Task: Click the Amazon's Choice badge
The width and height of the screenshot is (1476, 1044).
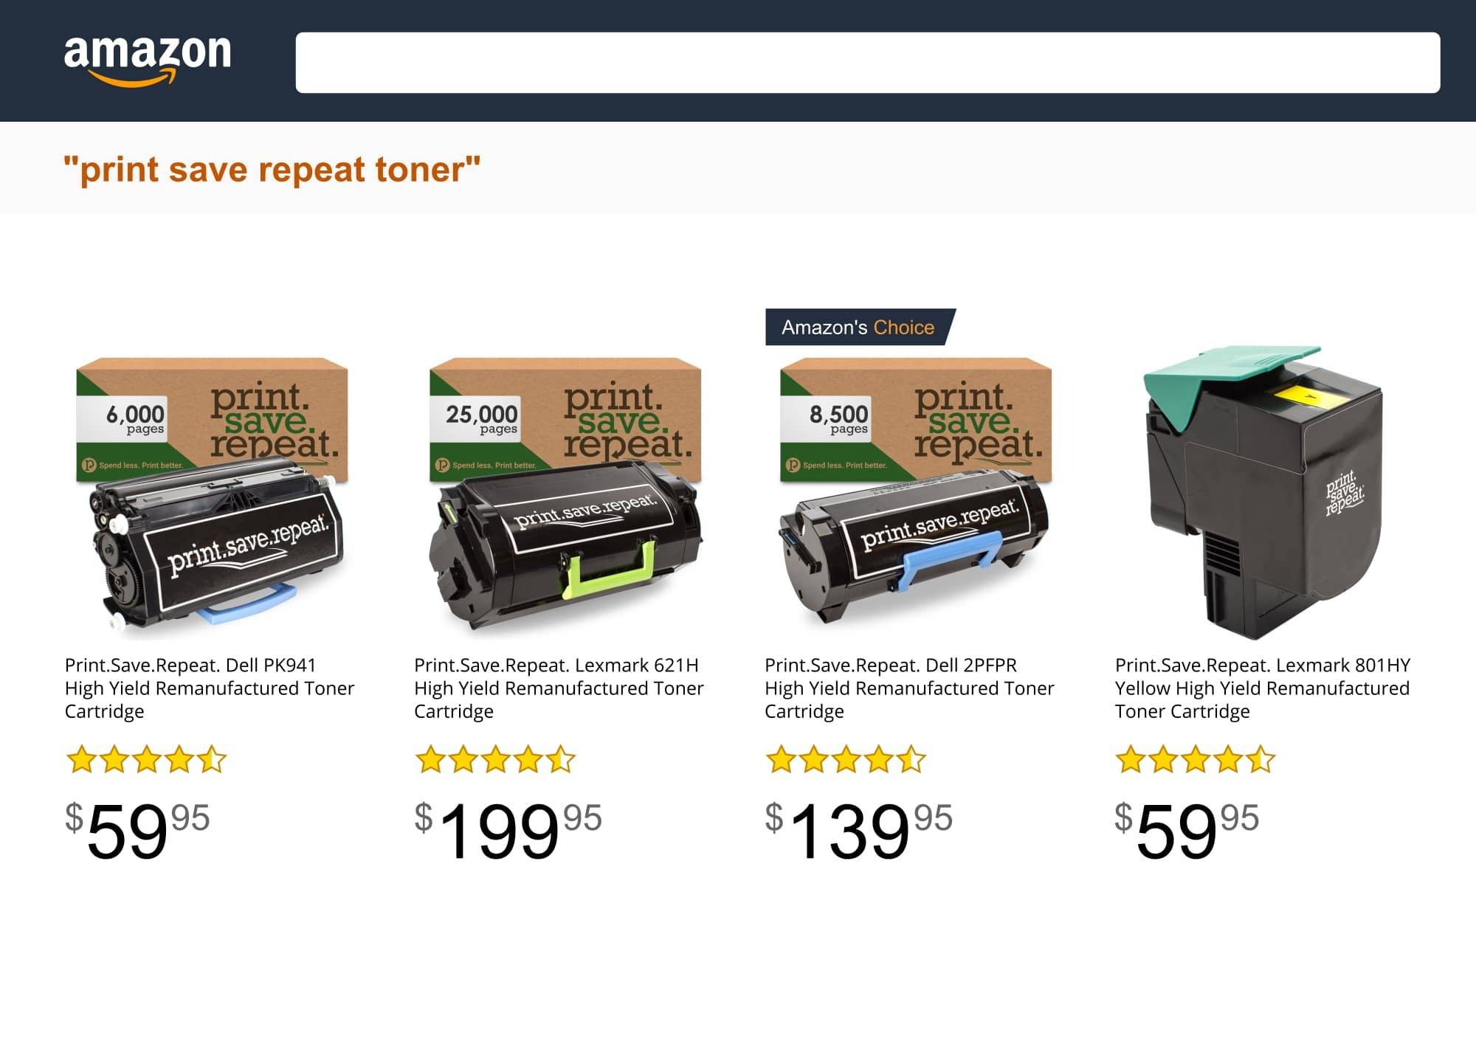Action: click(x=860, y=327)
